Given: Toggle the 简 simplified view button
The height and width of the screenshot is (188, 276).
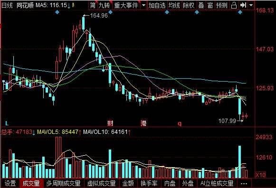Looking at the screenshot, I should coord(93,5).
